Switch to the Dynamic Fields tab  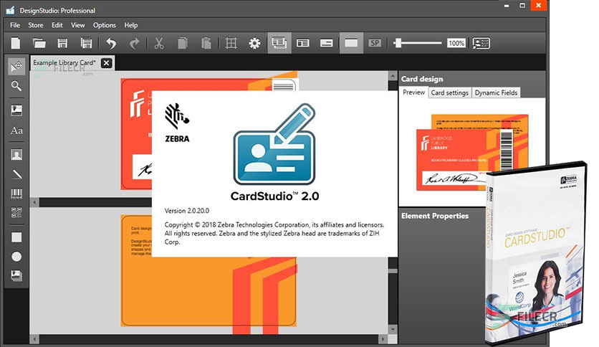tap(496, 93)
